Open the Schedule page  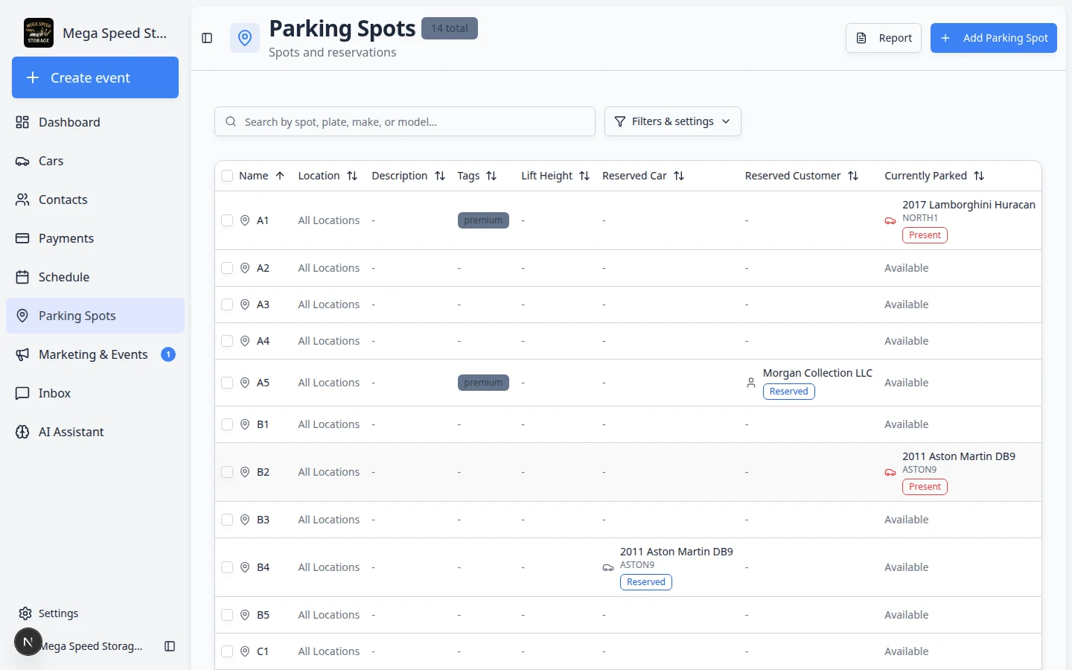coord(95,277)
